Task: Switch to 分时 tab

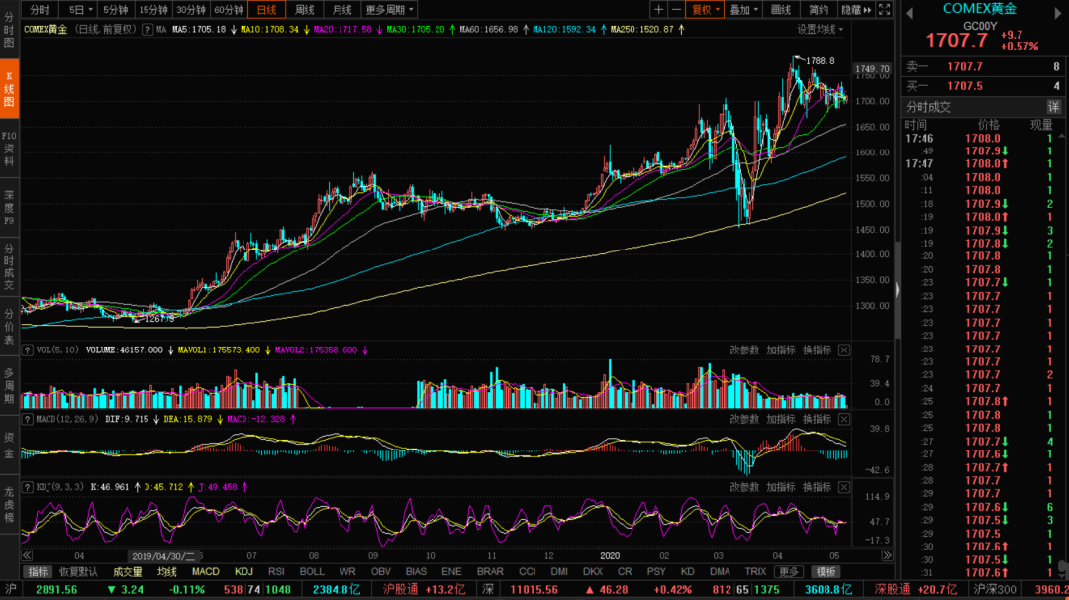Action: coord(40,10)
